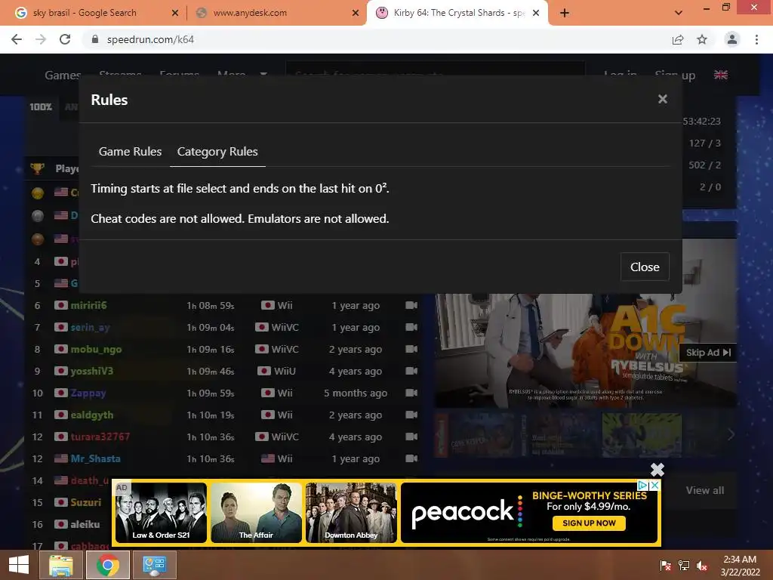773x580 pixels.
Task: Open mirirli6's player profile
Action: 88,305
